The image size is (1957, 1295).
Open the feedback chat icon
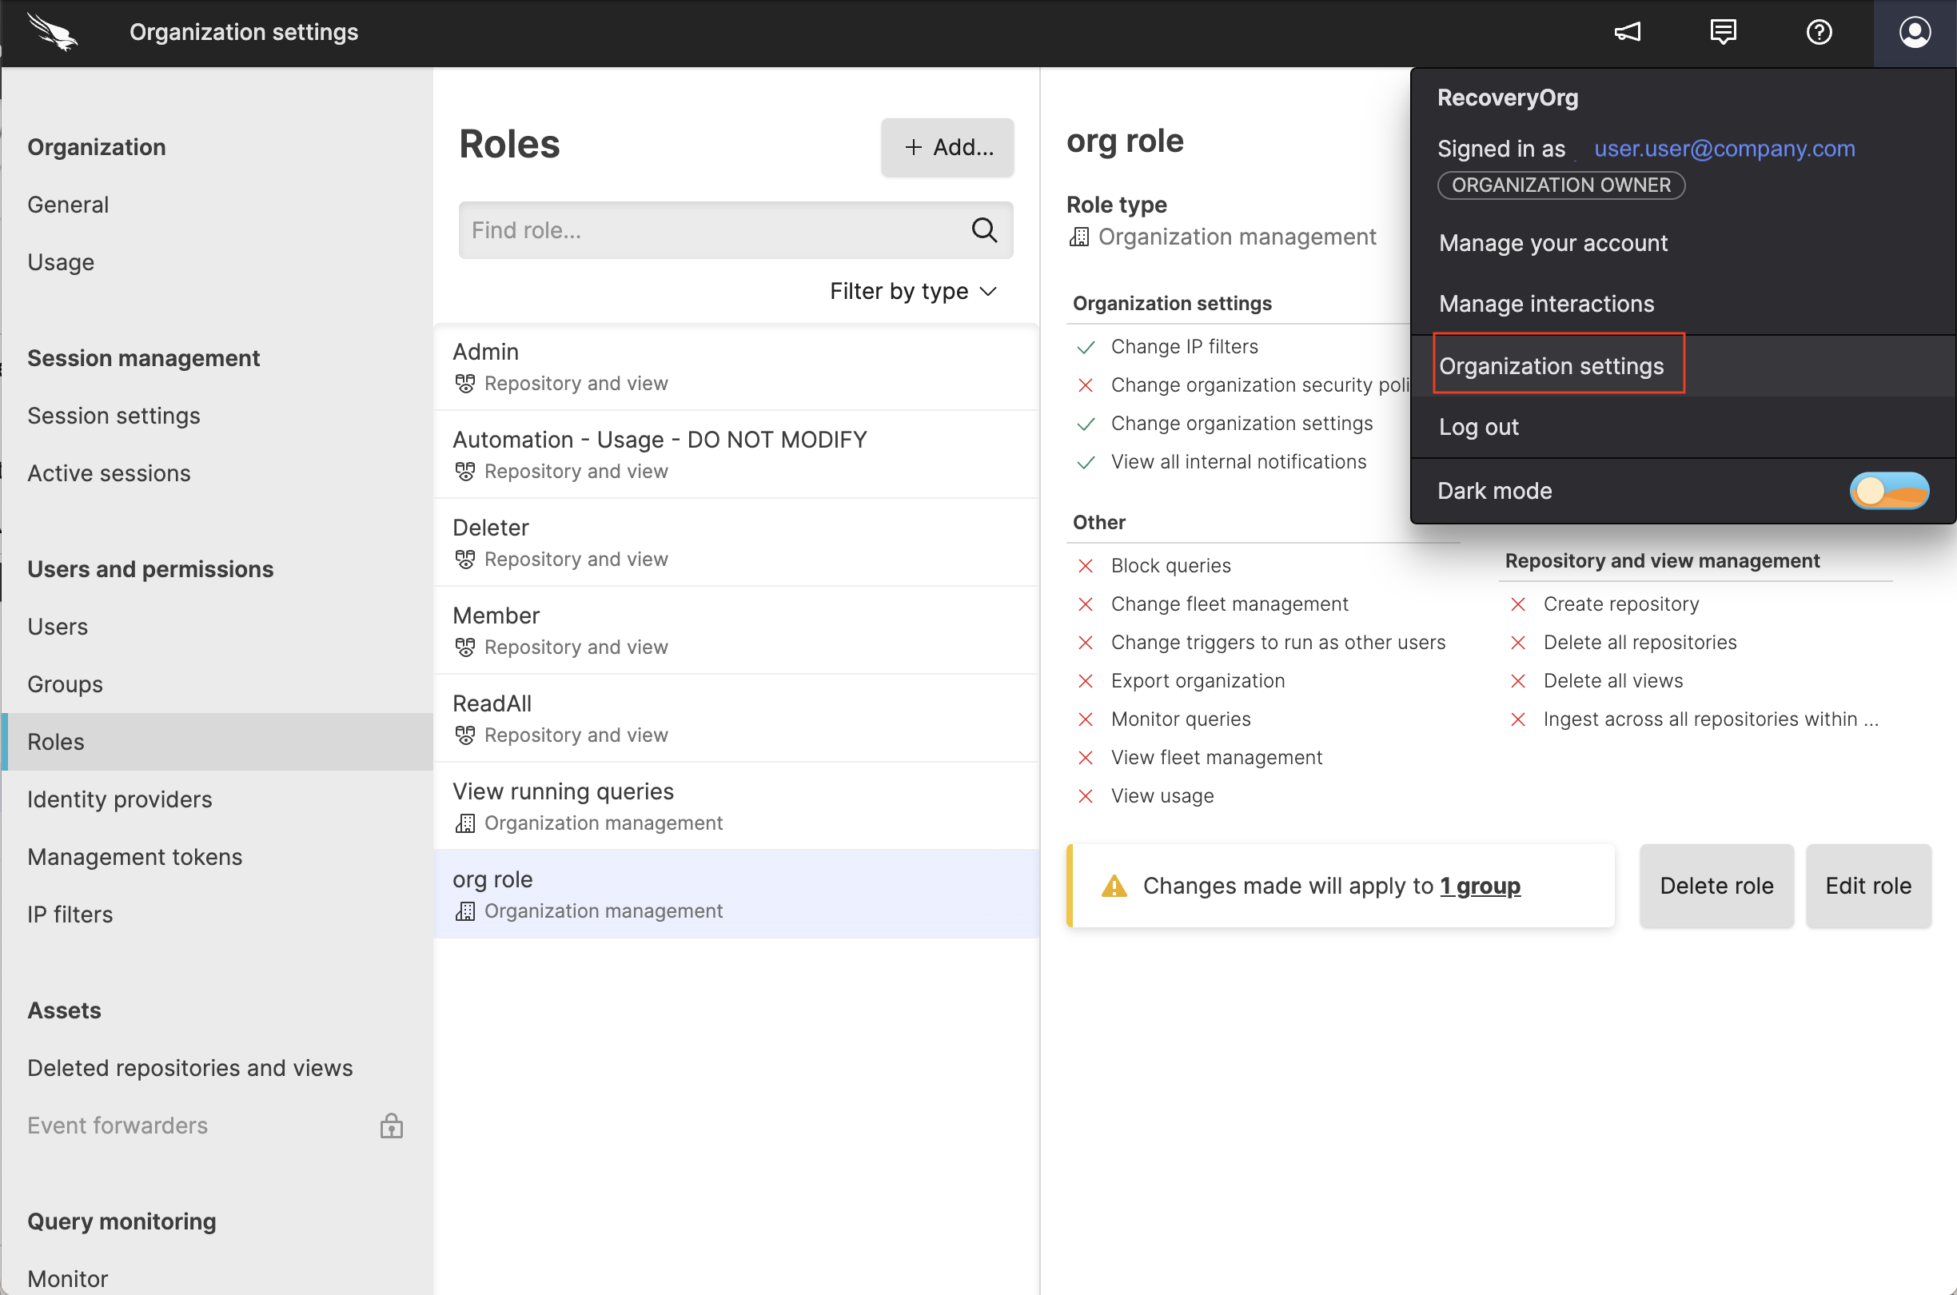[x=1723, y=32]
